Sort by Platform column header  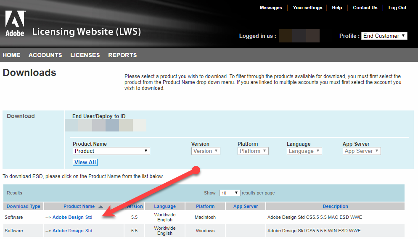pyautogui.click(x=205, y=206)
